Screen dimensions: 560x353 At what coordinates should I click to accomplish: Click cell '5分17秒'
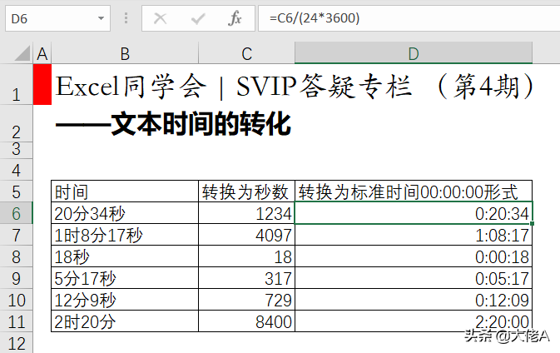coord(125,278)
